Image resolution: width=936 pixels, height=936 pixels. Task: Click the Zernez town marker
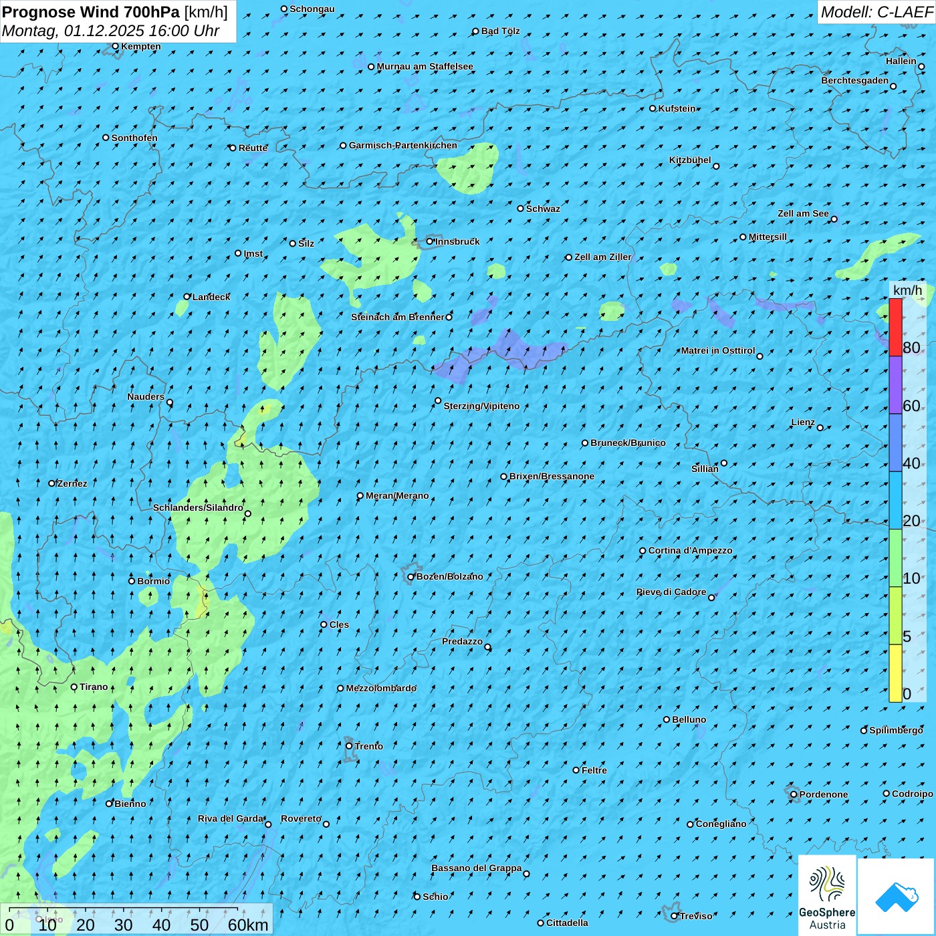52,483
